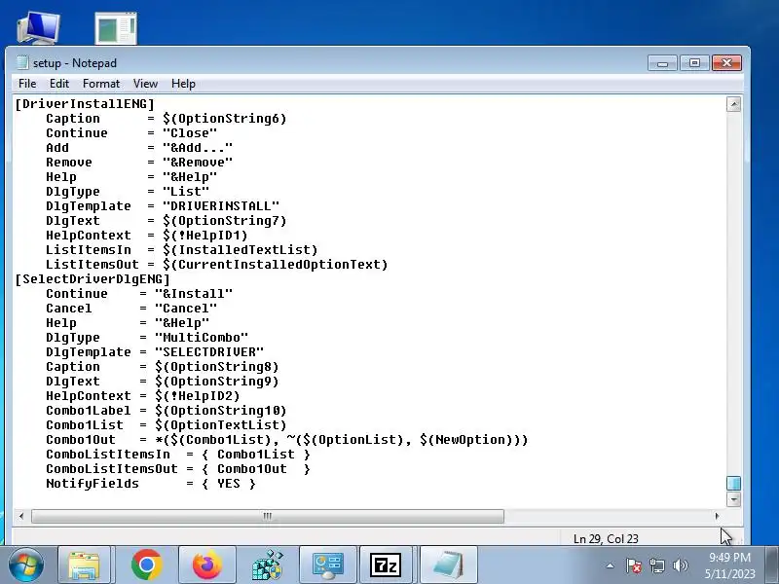Minimize the setup Notepad window
The height and width of the screenshot is (584, 779).
click(662, 63)
